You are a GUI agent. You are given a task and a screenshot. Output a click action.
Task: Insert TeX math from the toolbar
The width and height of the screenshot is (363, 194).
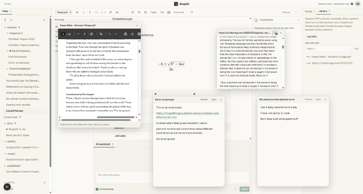point(162,12)
